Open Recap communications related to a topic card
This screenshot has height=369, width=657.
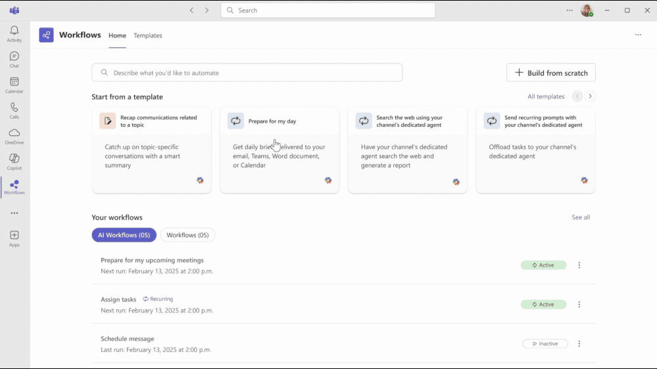(x=152, y=150)
